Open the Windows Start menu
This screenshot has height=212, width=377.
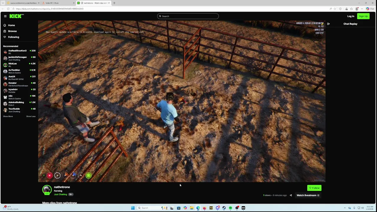point(133,208)
